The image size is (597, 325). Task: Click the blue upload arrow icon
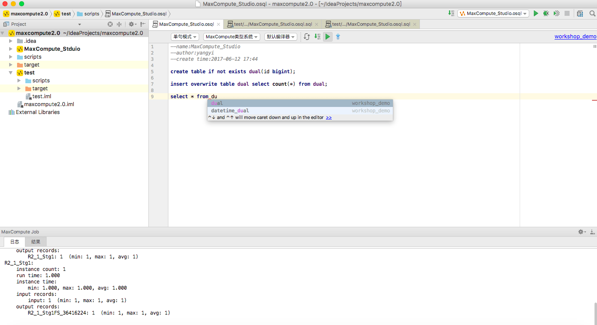(x=338, y=37)
